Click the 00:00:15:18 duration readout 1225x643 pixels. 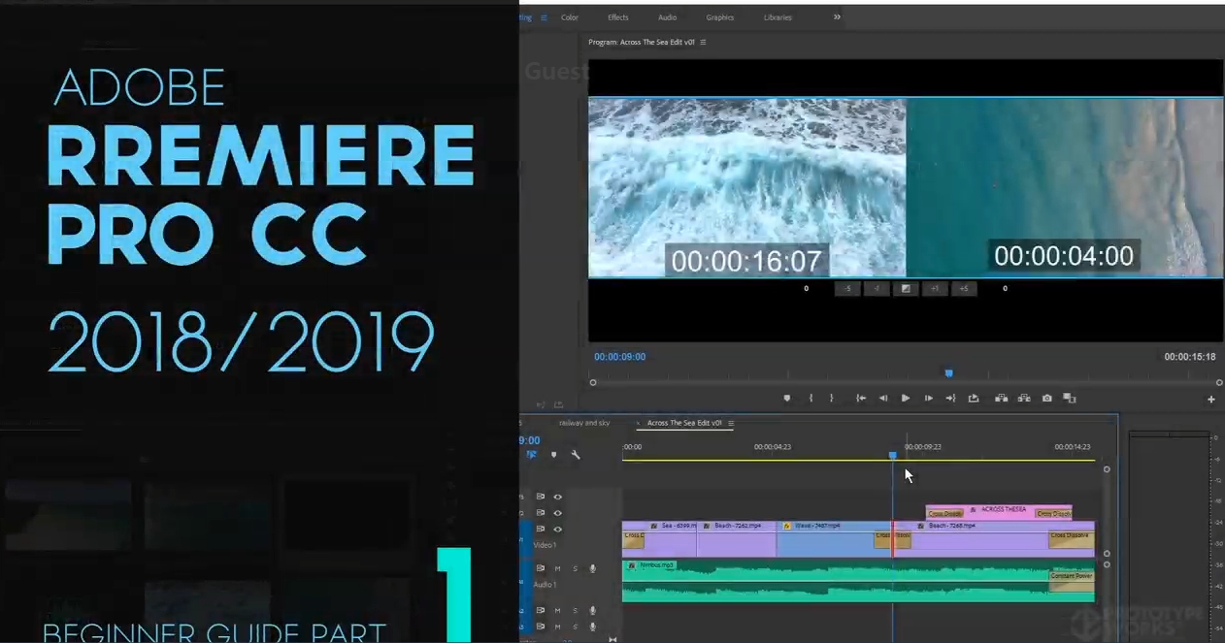coord(1190,357)
